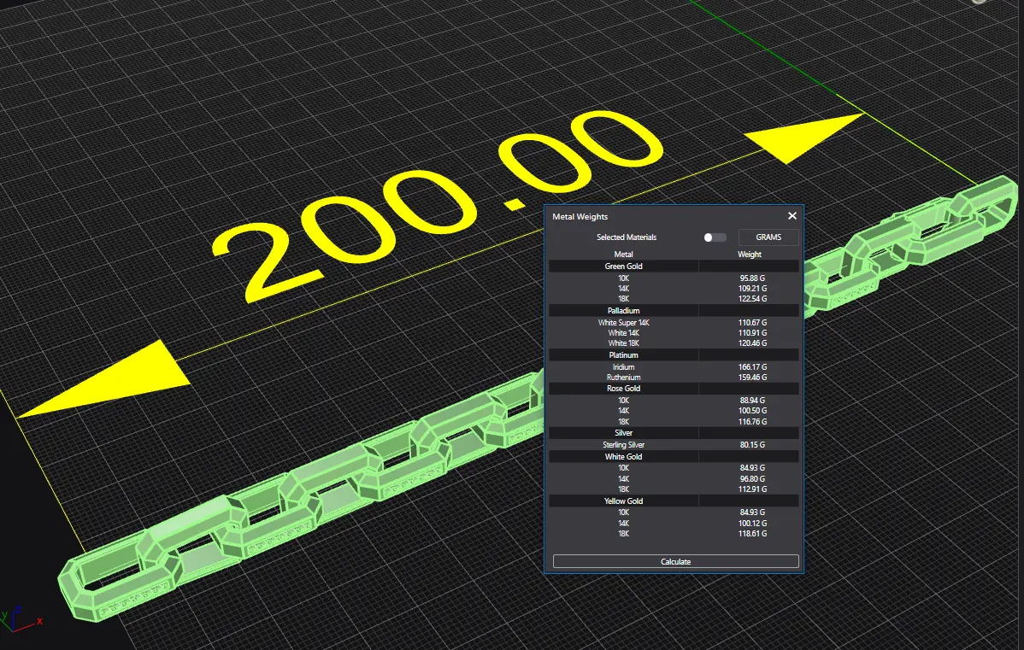Toggle the Selected Materials switch
This screenshot has width=1024, height=650.
(715, 237)
